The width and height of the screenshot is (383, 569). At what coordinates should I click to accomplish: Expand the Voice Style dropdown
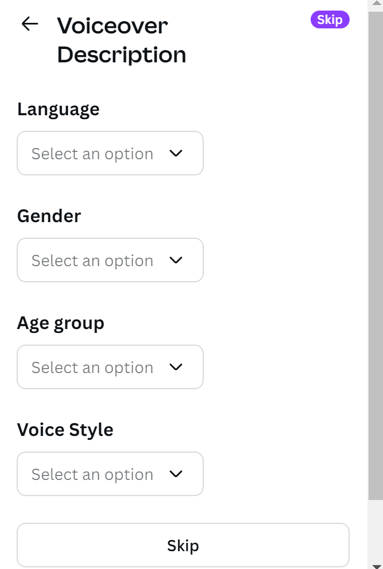[x=110, y=474]
